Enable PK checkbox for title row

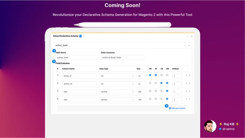pyautogui.click(x=150, y=91)
